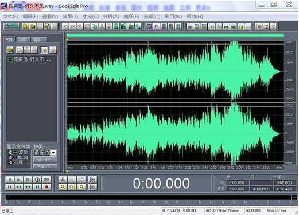Click the Zoom In horizontally icon
The height and width of the screenshot is (215, 299).
pos(63,180)
